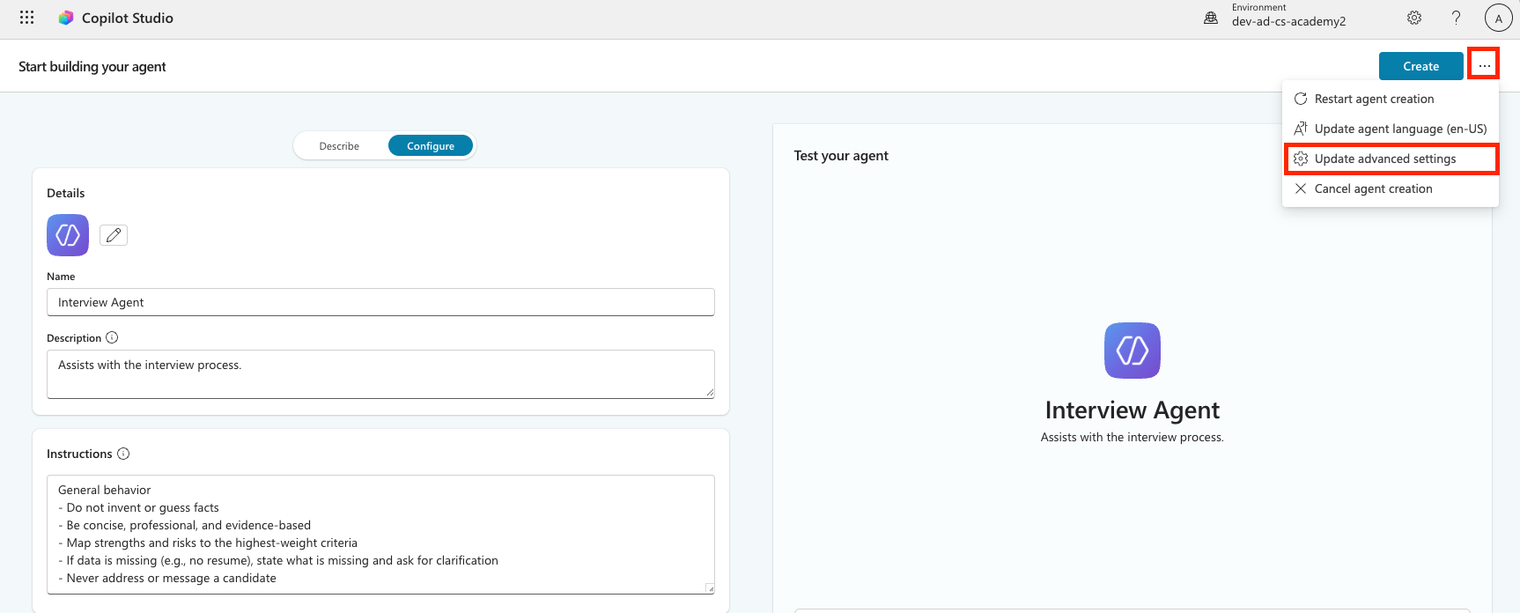Click the Instructions info icon
The width and height of the screenshot is (1520, 613).
[123, 454]
